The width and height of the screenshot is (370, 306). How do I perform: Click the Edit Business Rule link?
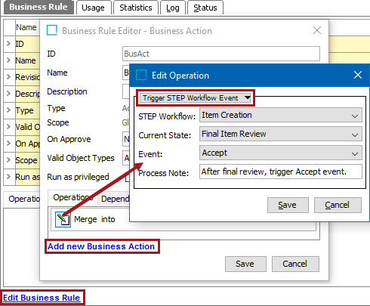click(42, 298)
